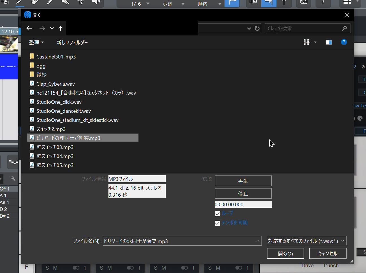Click the 開く(O) button
The height and width of the screenshot is (273, 366).
[286, 253]
